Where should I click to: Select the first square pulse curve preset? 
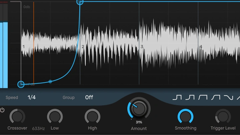pos(177,97)
